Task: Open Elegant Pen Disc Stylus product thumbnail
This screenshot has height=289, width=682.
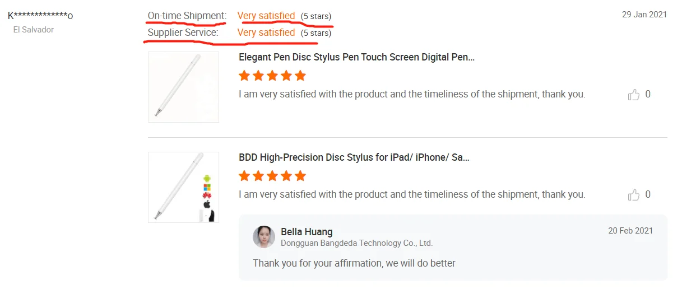Action: click(x=183, y=87)
